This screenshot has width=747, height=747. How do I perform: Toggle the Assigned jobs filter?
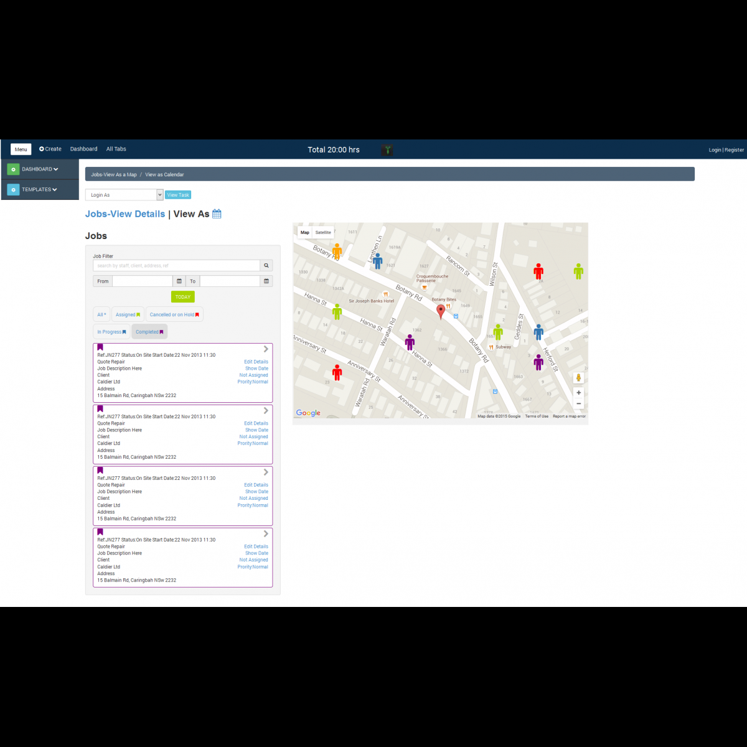tap(128, 315)
